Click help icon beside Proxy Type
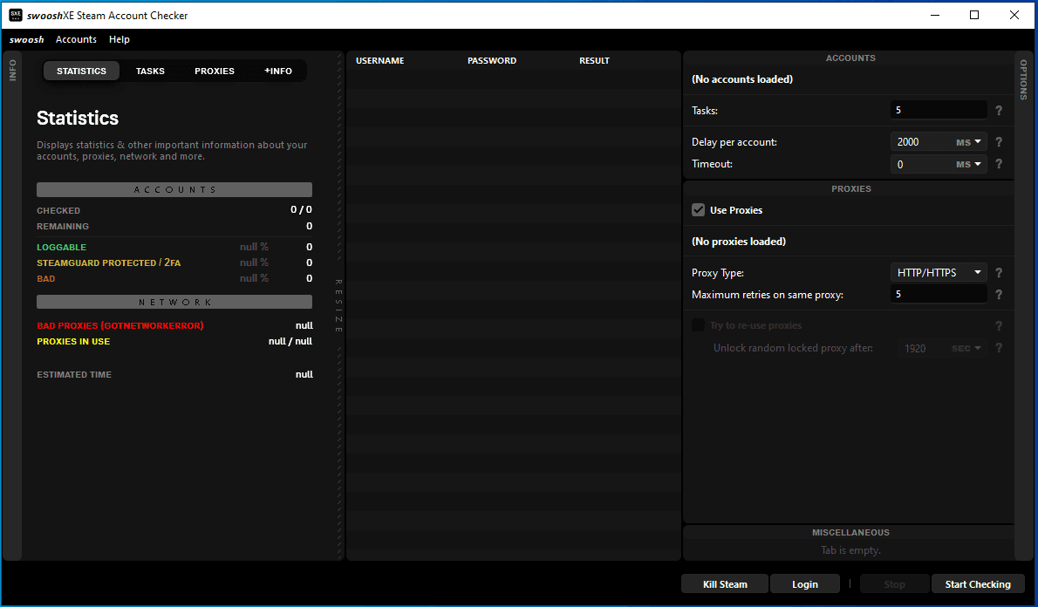1038x607 pixels. [x=998, y=272]
